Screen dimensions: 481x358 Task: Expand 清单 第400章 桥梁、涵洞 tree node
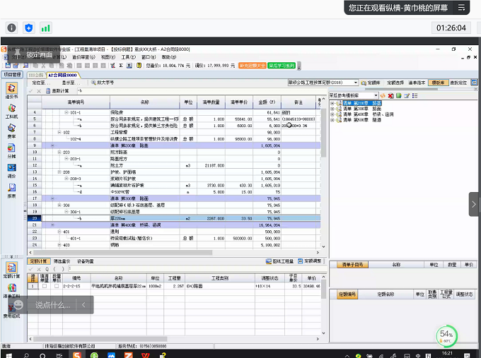coord(332,114)
